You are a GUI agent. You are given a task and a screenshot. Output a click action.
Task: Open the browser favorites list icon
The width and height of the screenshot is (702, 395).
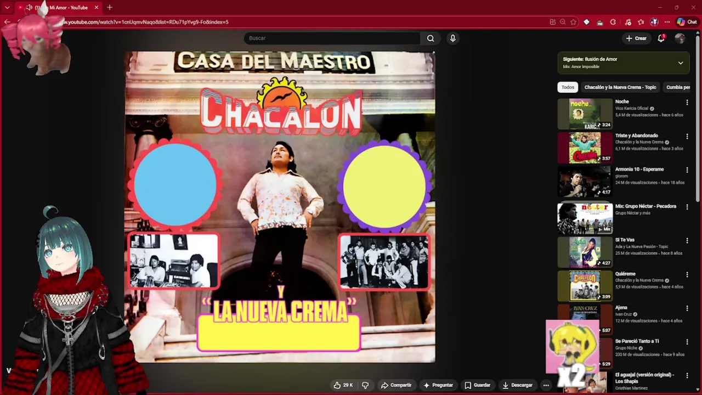tap(641, 22)
